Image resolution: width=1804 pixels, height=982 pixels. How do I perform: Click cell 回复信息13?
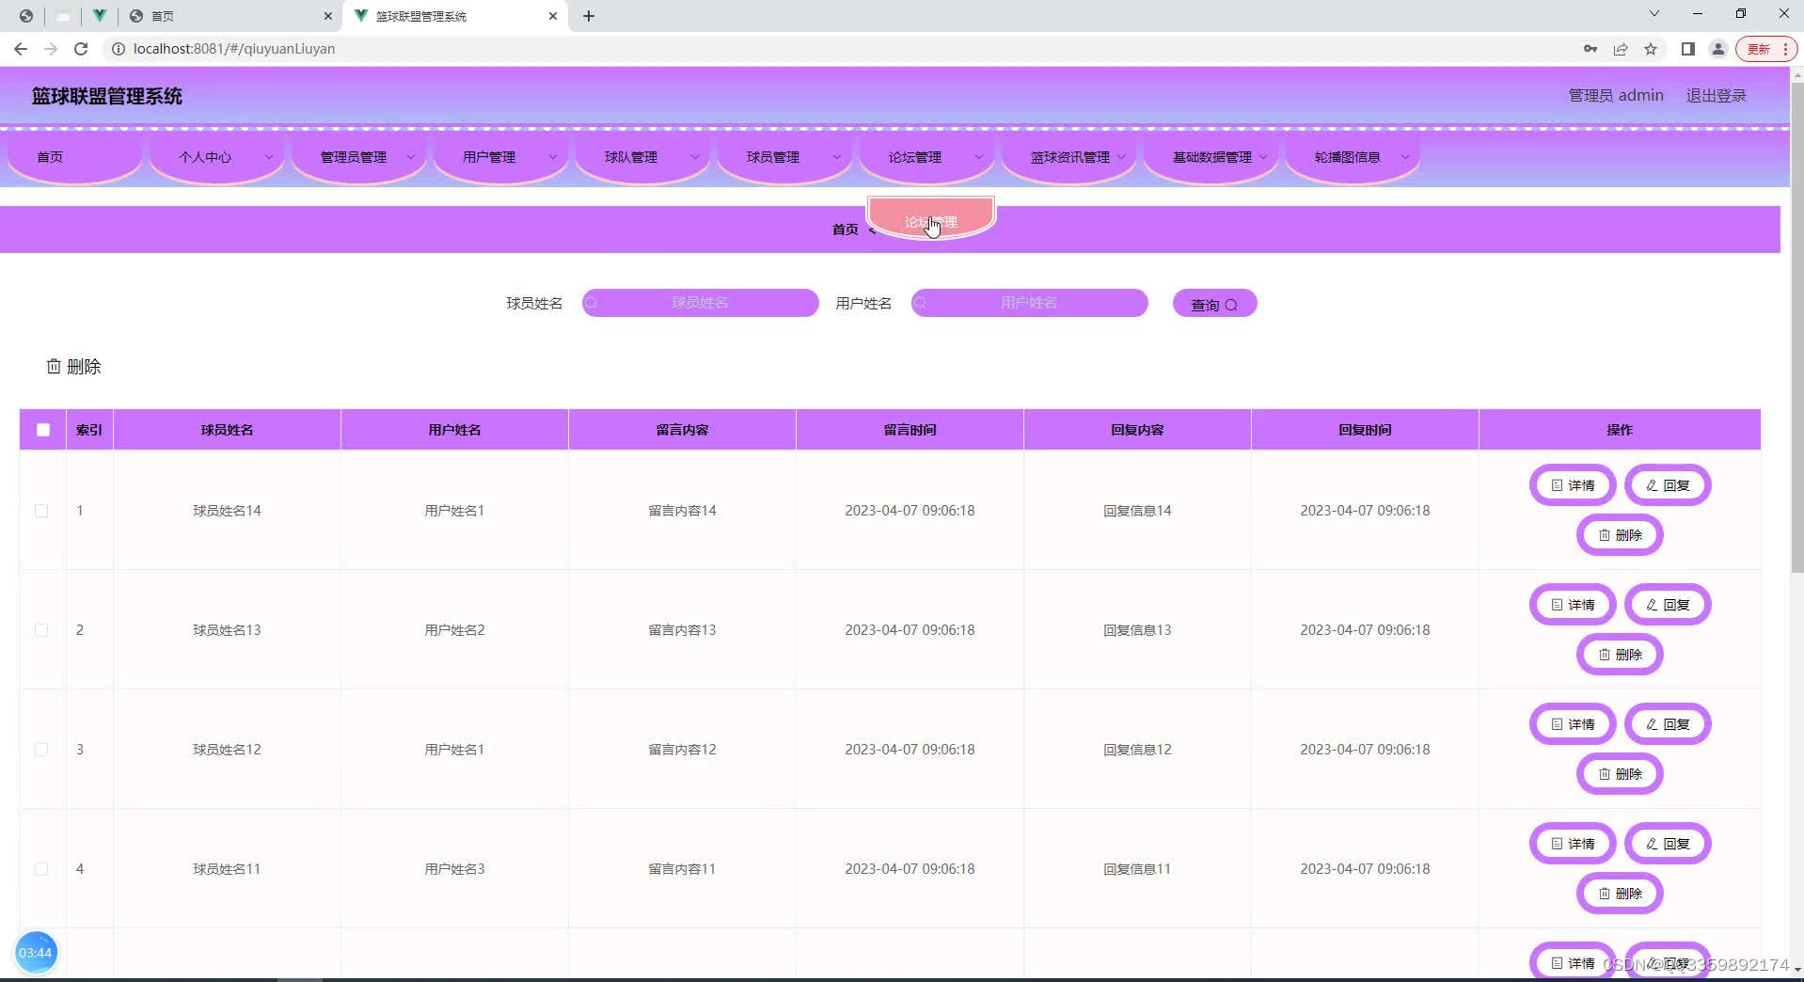(x=1137, y=630)
